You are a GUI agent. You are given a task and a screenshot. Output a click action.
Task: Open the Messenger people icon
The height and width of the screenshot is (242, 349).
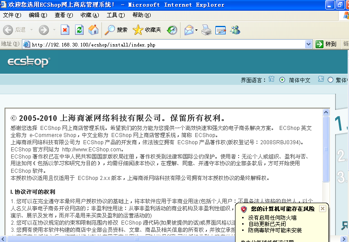pos(235,30)
